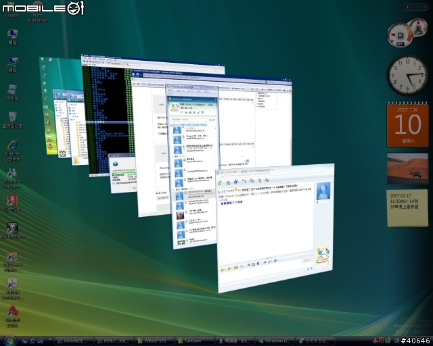The image size is (433, 346).
Task: Click Internet Explorer icon in Quick Launch
Action: 32,341
